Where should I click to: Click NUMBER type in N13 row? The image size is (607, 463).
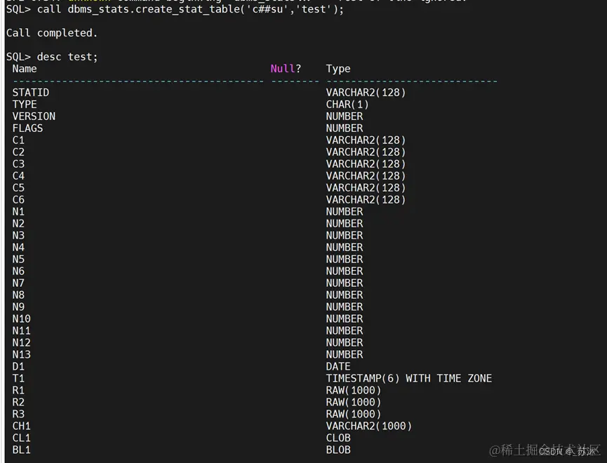(344, 354)
